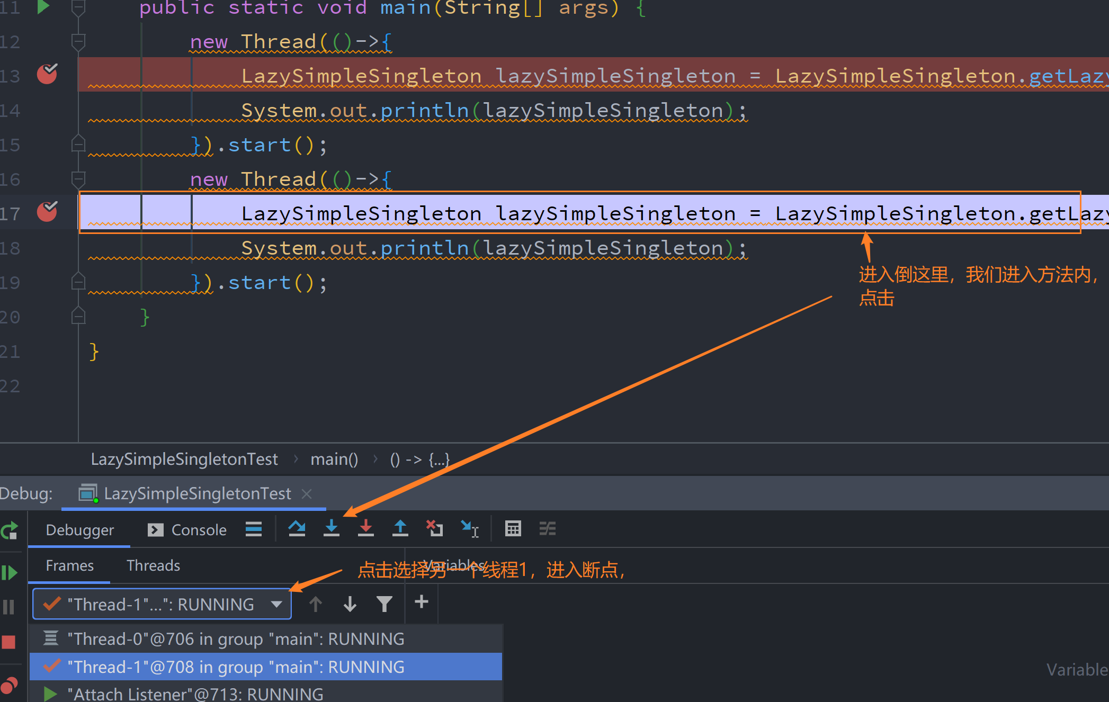
Task: Click Step Into blue arrow icon
Action: tap(332, 528)
